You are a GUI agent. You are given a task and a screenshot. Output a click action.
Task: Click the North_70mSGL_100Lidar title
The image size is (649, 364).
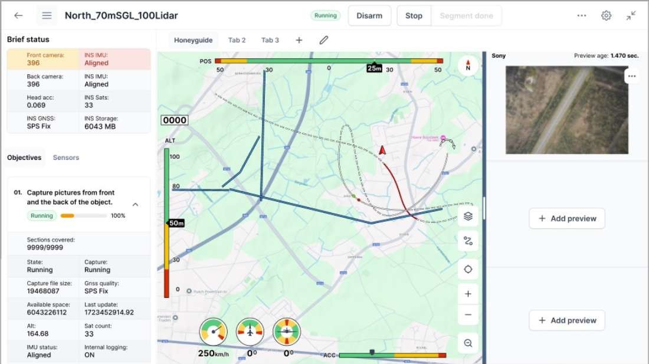pos(122,16)
